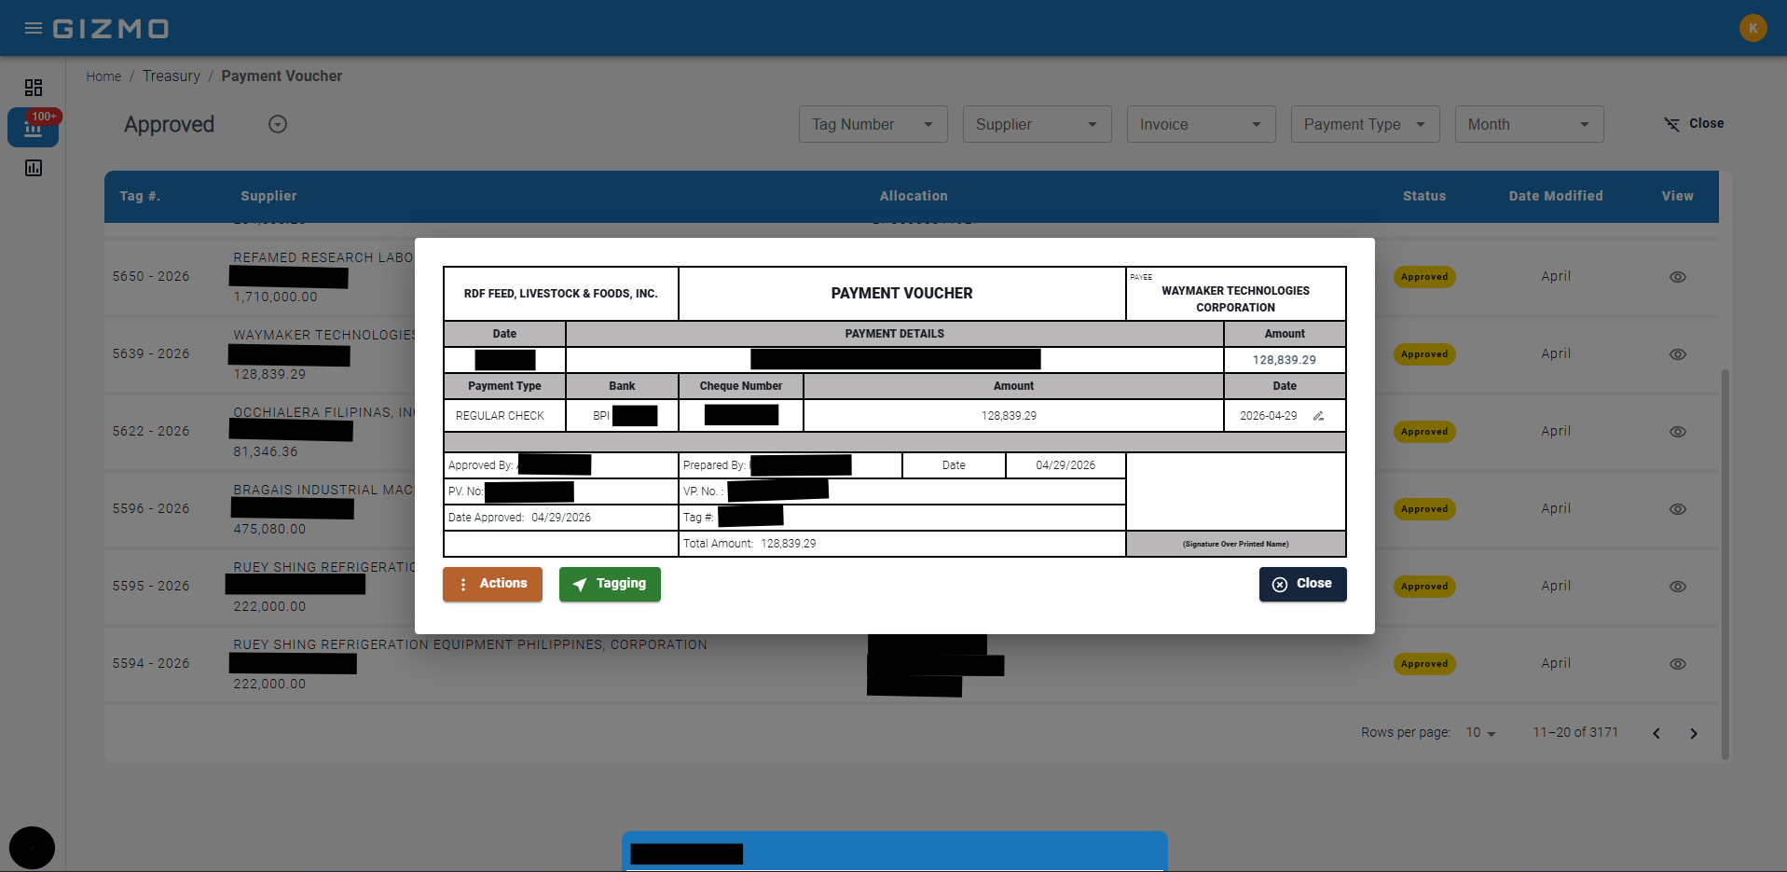The image size is (1787, 872).
Task: Click the amount 1,710,000.00 in REFAMED row
Action: click(275, 297)
